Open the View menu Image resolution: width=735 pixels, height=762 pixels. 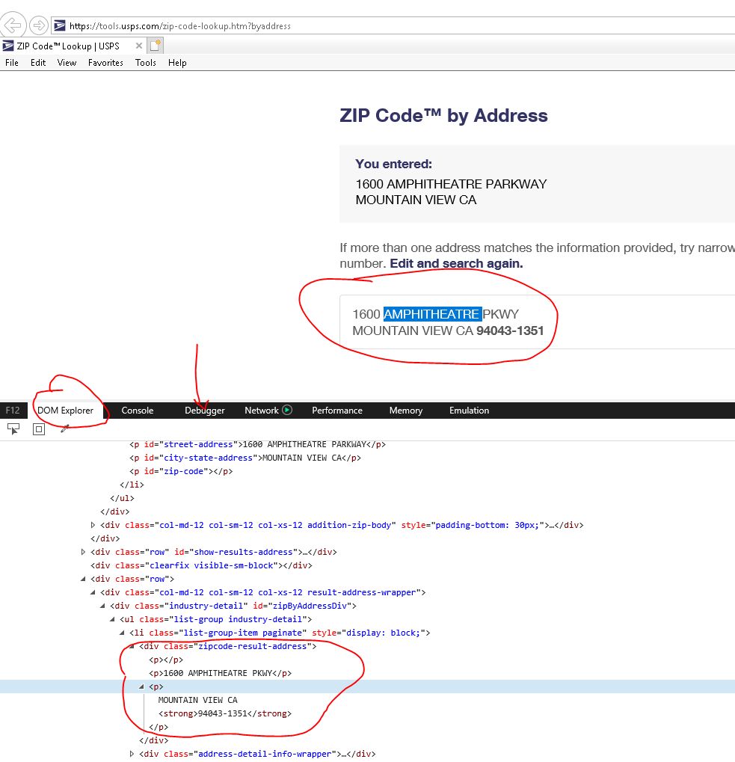(67, 63)
